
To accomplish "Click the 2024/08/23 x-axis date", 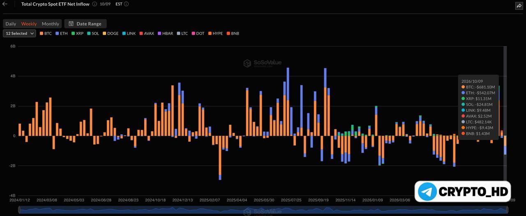I will (128, 200).
